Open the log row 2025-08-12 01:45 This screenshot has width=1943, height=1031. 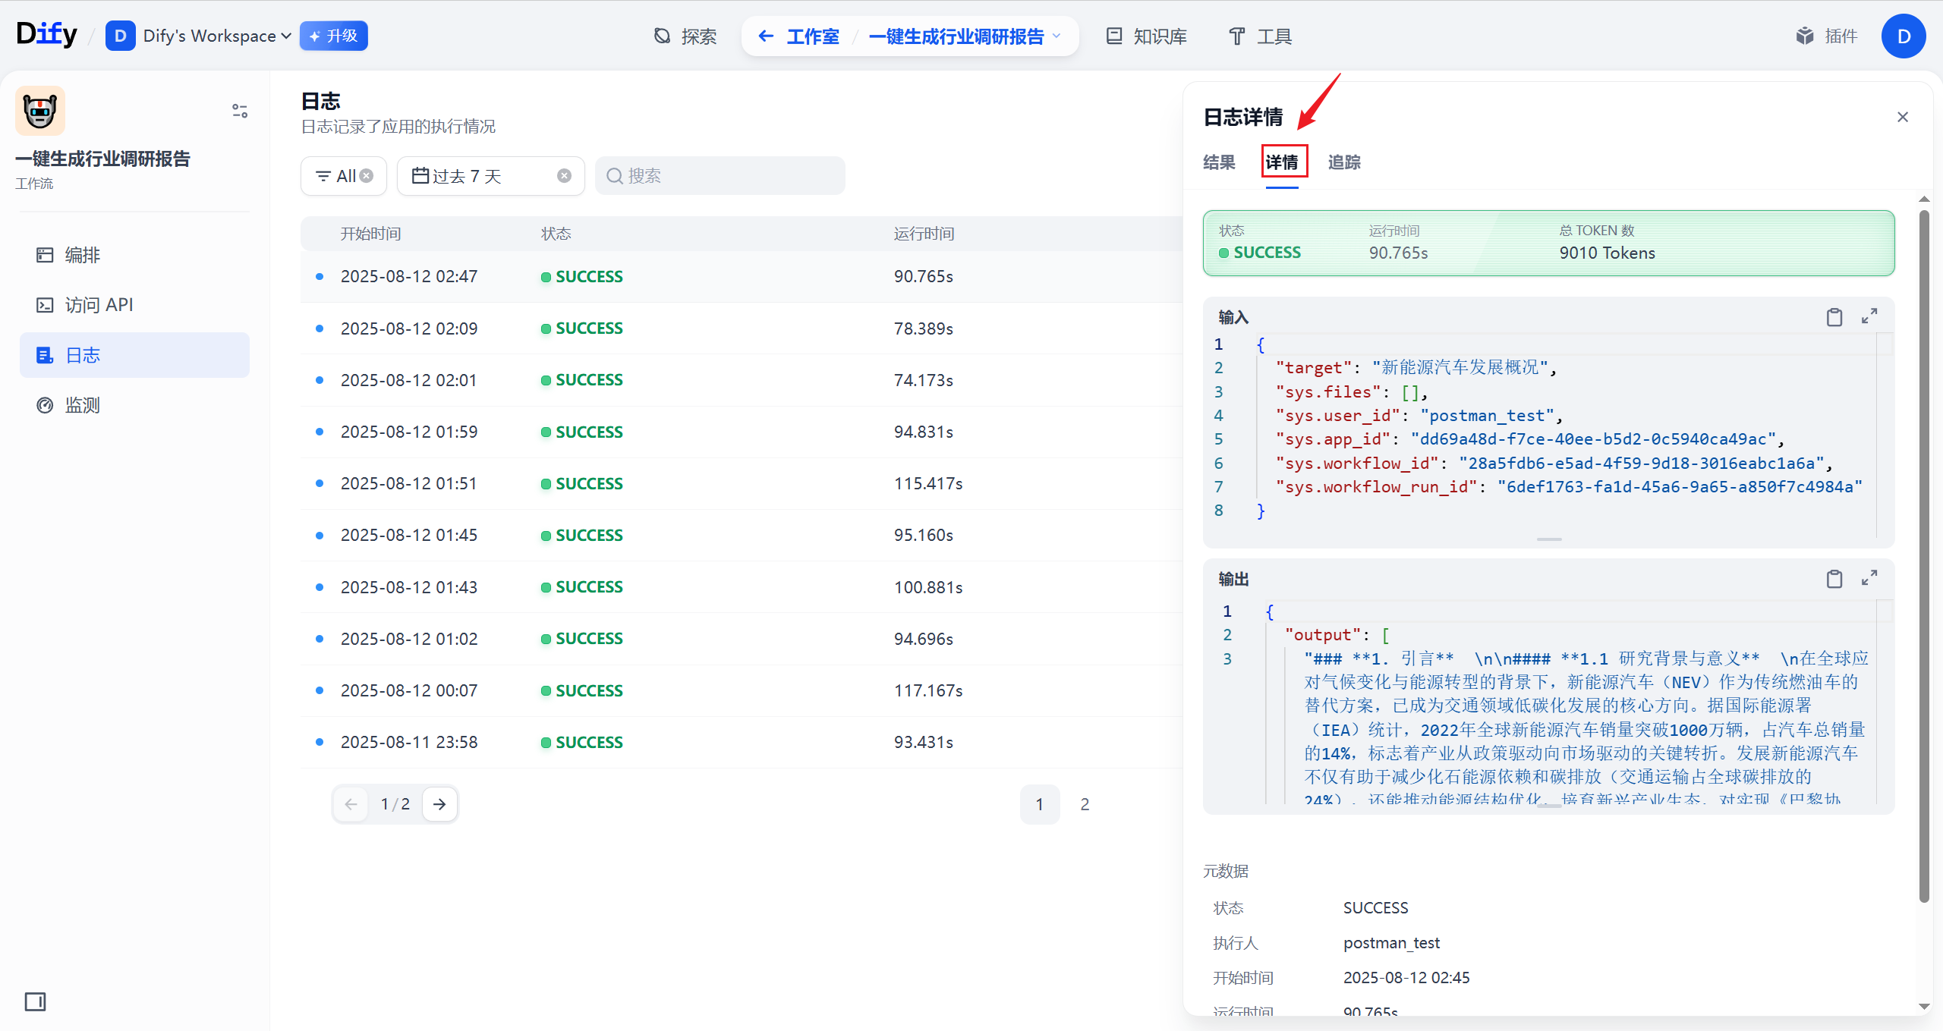click(741, 535)
